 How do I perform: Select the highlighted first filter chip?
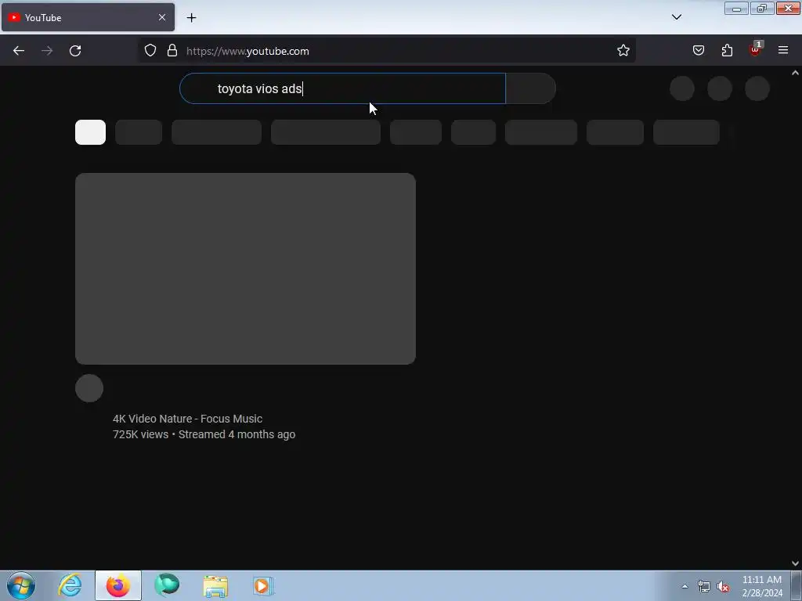click(91, 132)
